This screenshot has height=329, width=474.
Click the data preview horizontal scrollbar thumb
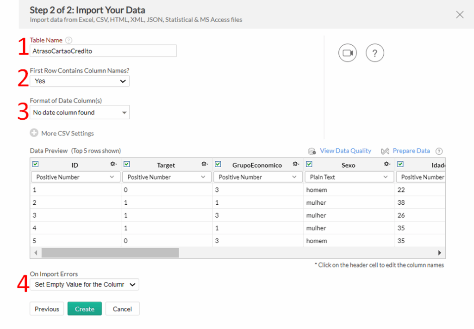tap(110, 253)
